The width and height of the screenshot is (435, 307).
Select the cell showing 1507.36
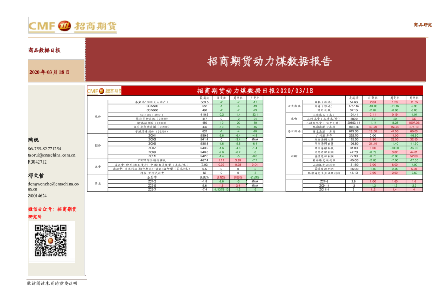pos(414,123)
